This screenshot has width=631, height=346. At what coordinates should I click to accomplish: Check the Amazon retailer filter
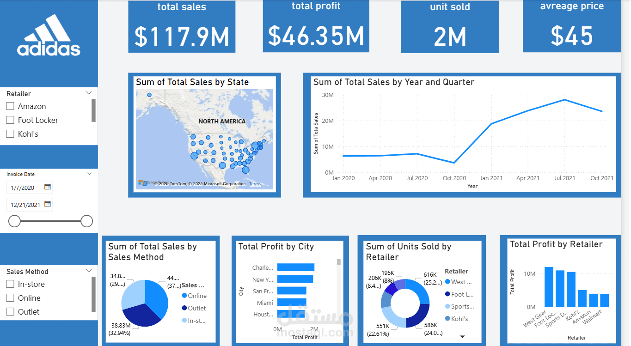click(x=10, y=106)
